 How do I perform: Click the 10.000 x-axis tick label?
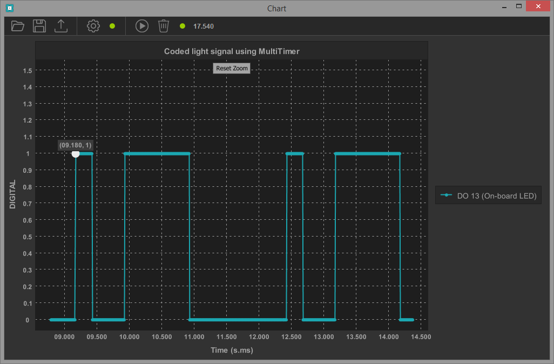pos(129,337)
